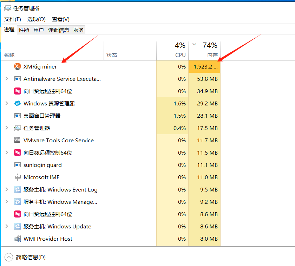Click the 桌面窗口管理器 process icon
This screenshot has height=266, width=295.
click(x=18, y=116)
